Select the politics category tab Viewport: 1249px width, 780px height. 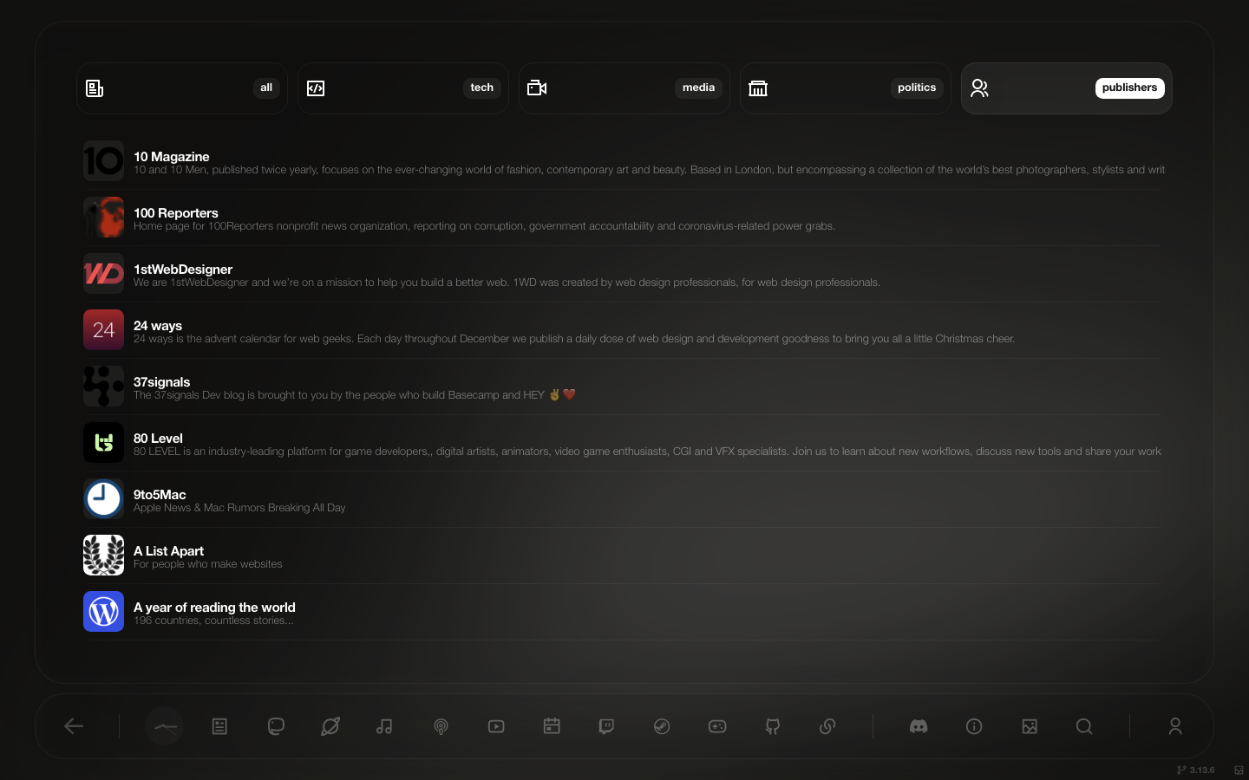pos(846,88)
